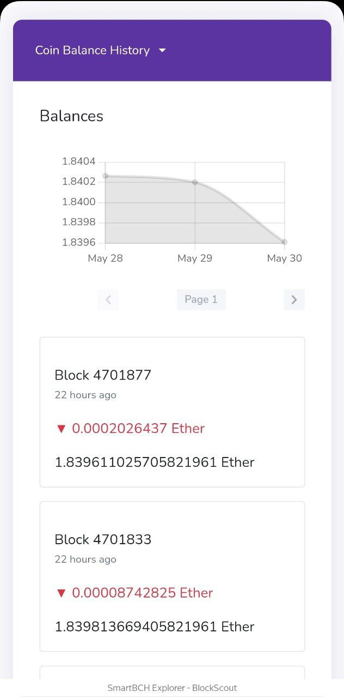Click the 1.839611025705821961 Ether balance
The image size is (344, 698).
click(155, 462)
